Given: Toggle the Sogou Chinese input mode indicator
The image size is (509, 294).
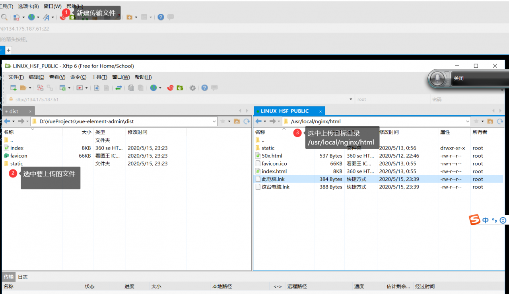Looking at the screenshot, I should 486,220.
